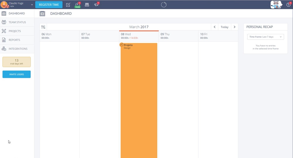Open the Time frame dropdown

(x=265, y=37)
